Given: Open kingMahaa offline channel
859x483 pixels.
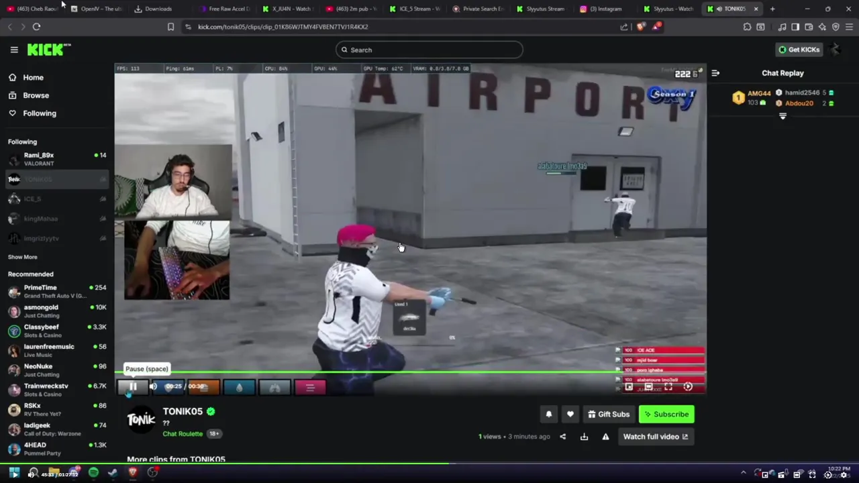Looking at the screenshot, I should pos(56,219).
